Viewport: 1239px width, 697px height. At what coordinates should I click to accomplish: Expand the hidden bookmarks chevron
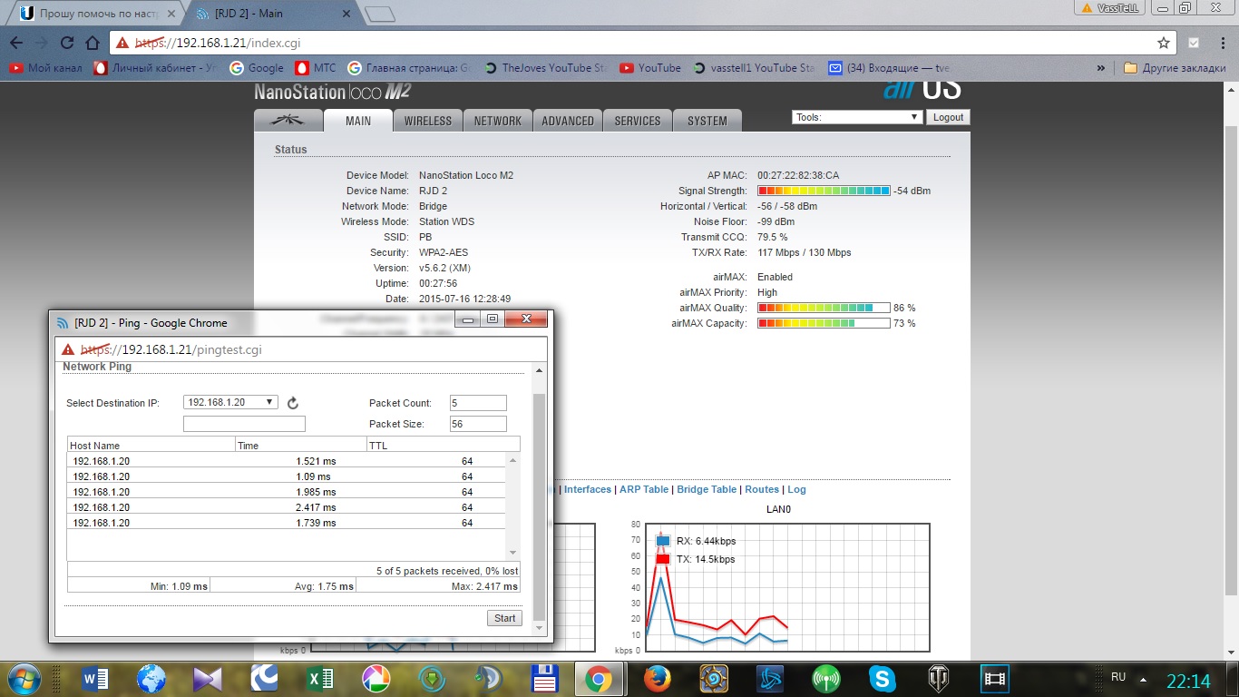point(1101,68)
